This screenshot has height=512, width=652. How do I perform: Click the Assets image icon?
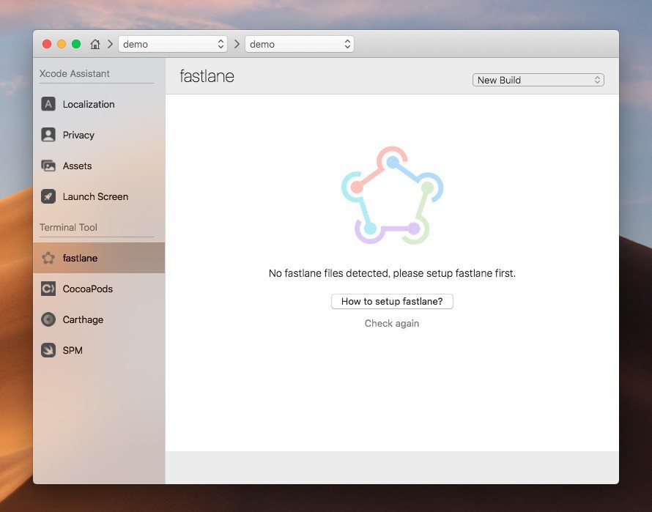tap(48, 166)
